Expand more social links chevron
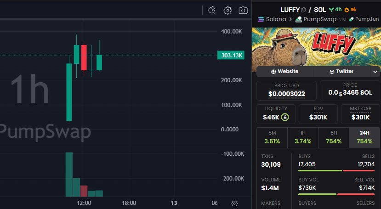 pyautogui.click(x=375, y=72)
